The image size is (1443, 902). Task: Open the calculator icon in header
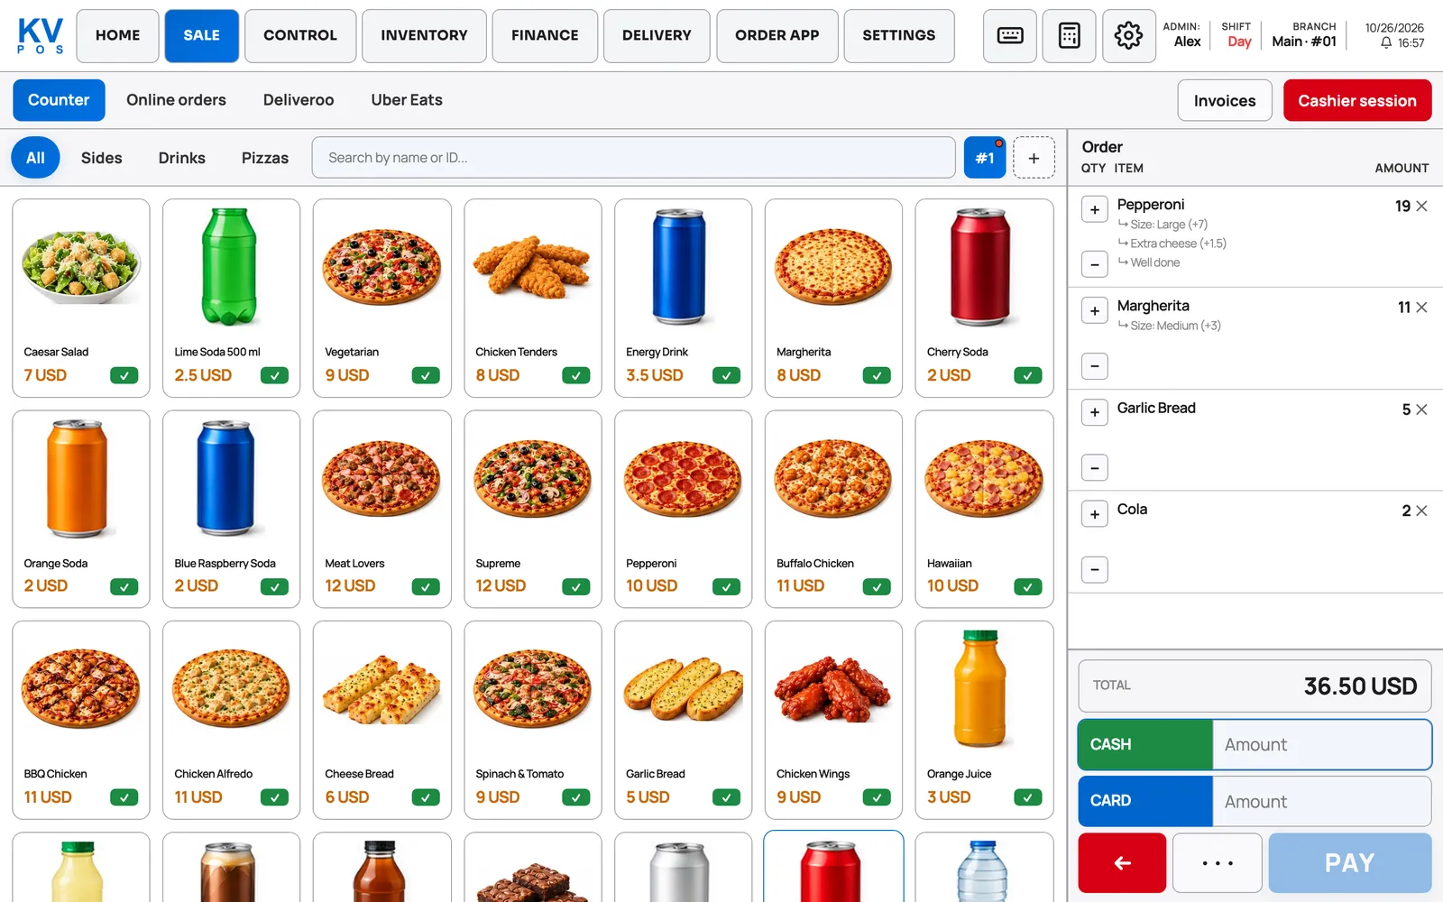point(1069,36)
